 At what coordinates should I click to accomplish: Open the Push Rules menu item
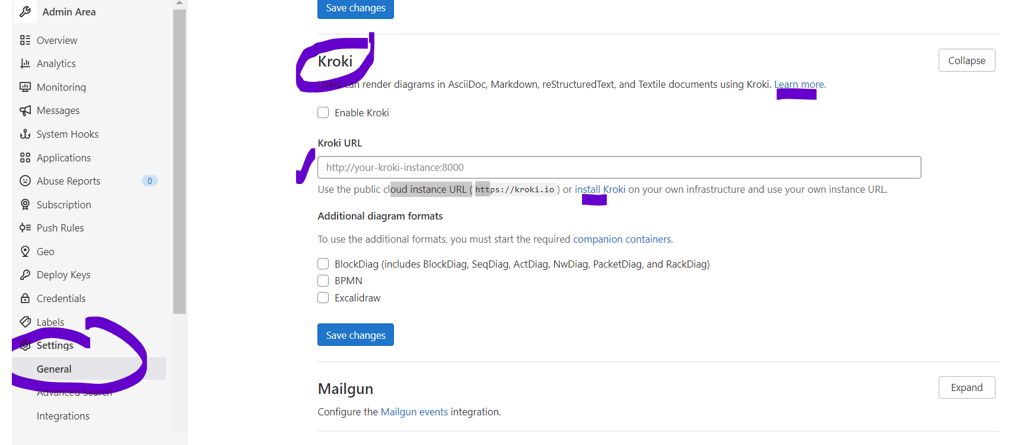tap(60, 228)
